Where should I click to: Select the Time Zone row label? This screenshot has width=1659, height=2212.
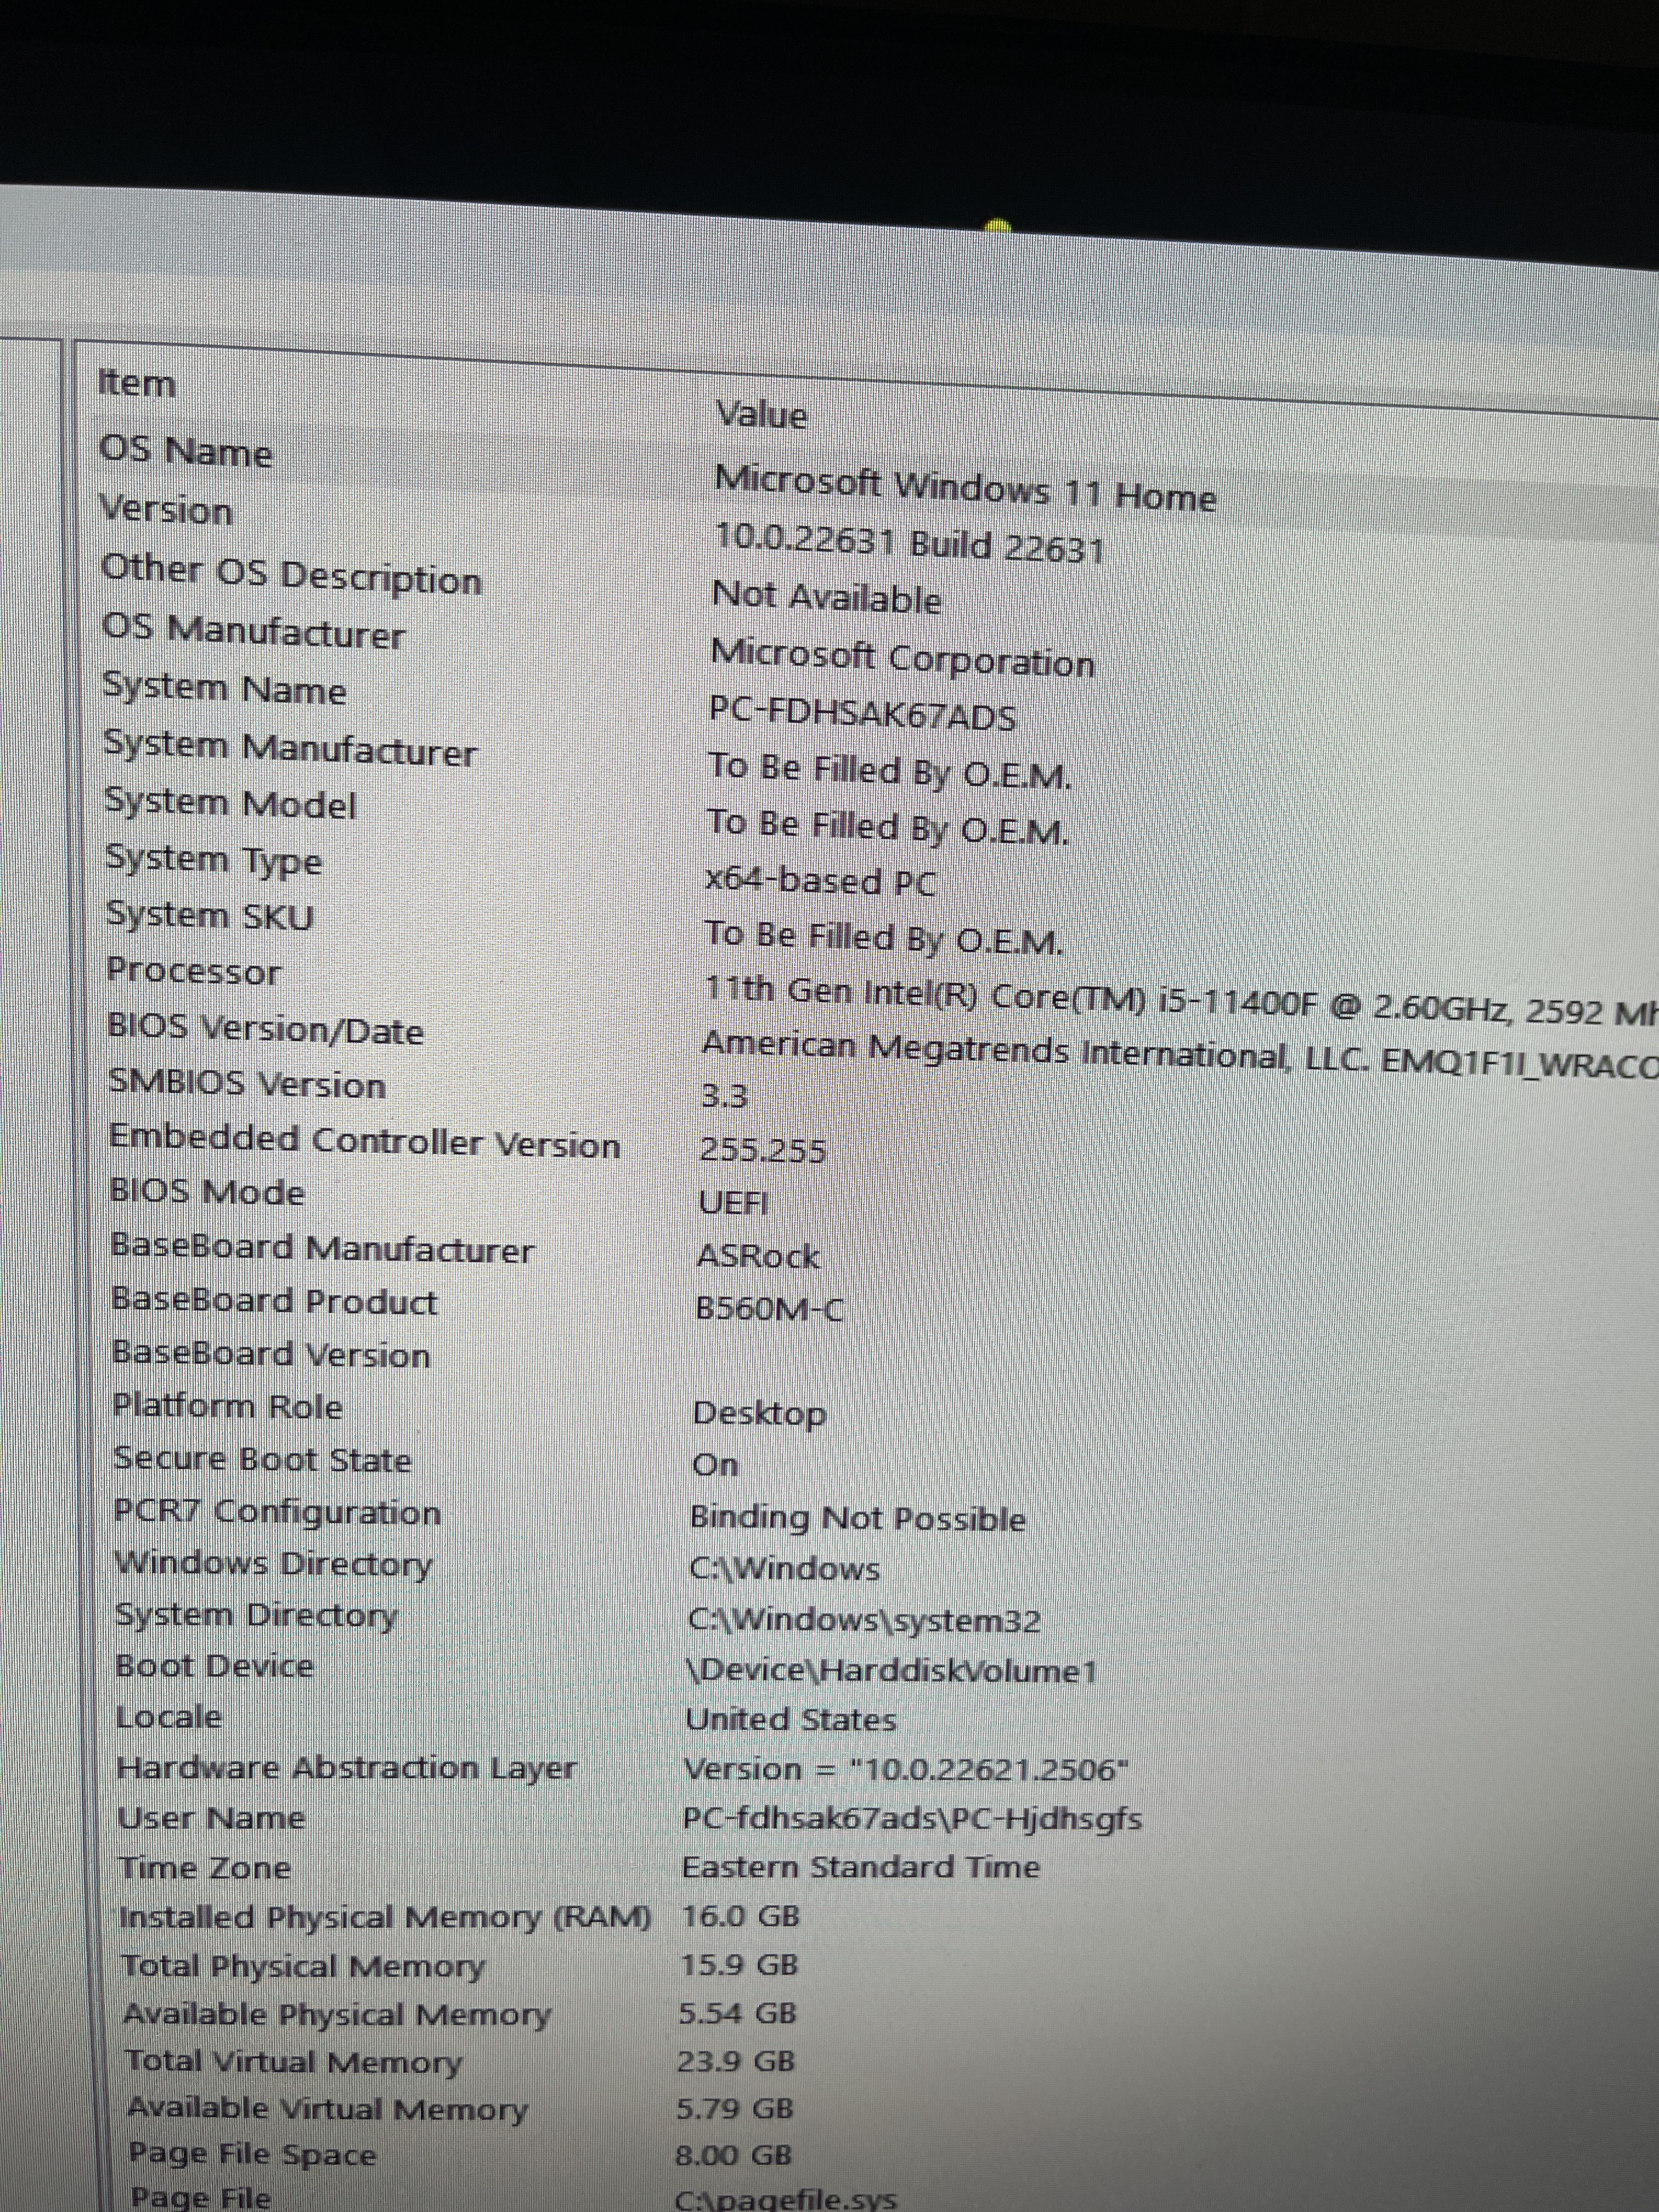click(x=205, y=1868)
